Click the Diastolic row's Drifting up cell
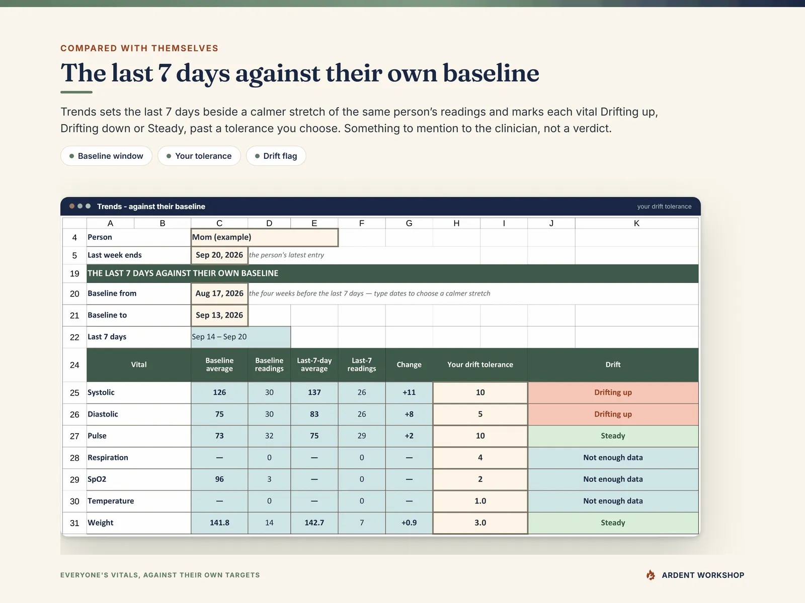This screenshot has height=603, width=805. click(x=613, y=414)
